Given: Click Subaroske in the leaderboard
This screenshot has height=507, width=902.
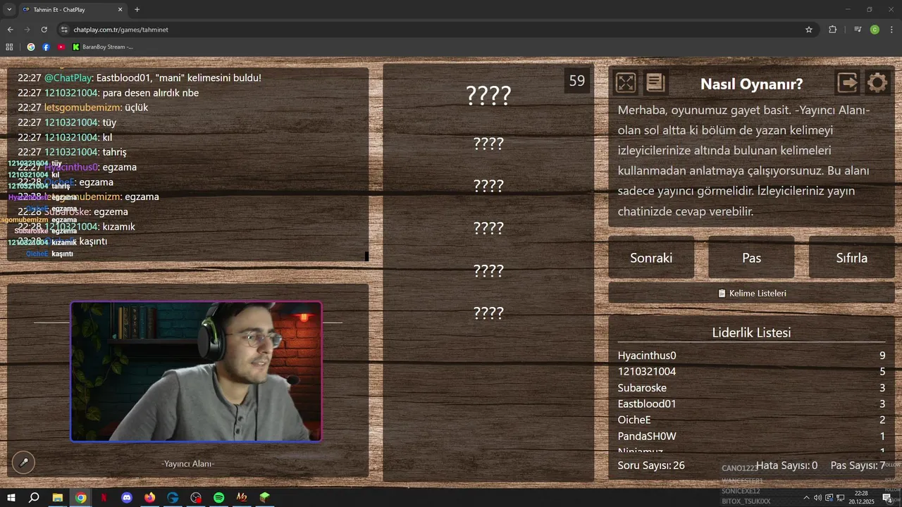Looking at the screenshot, I should coord(642,388).
